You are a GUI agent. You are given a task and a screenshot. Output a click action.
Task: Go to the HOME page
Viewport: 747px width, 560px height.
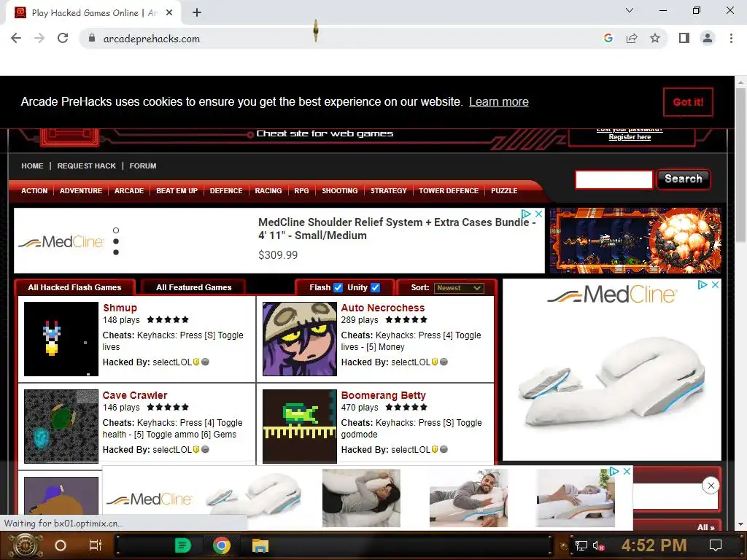click(32, 166)
